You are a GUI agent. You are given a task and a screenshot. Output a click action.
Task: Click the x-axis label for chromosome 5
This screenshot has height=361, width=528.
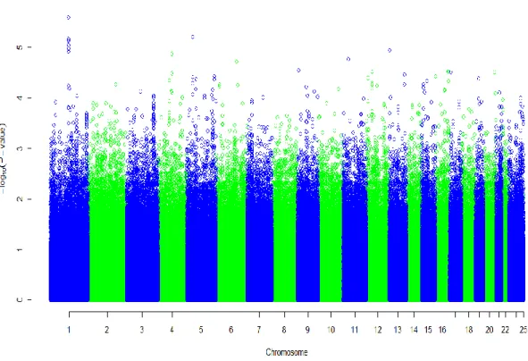[x=201, y=330]
